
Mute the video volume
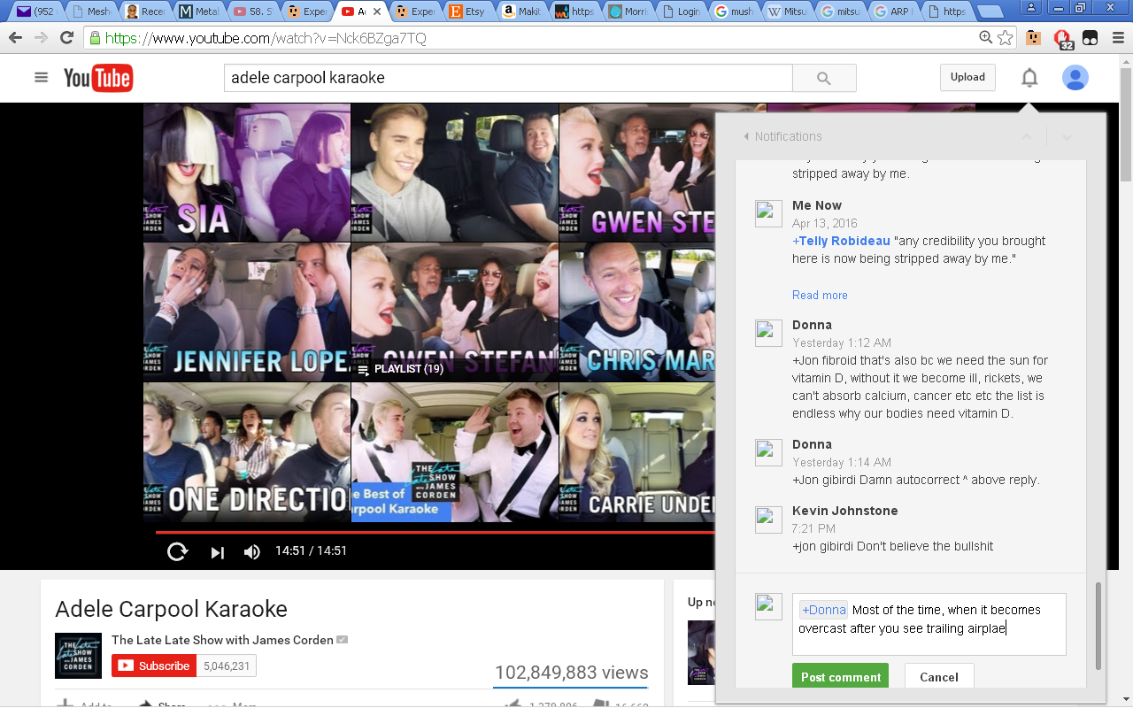tap(252, 552)
